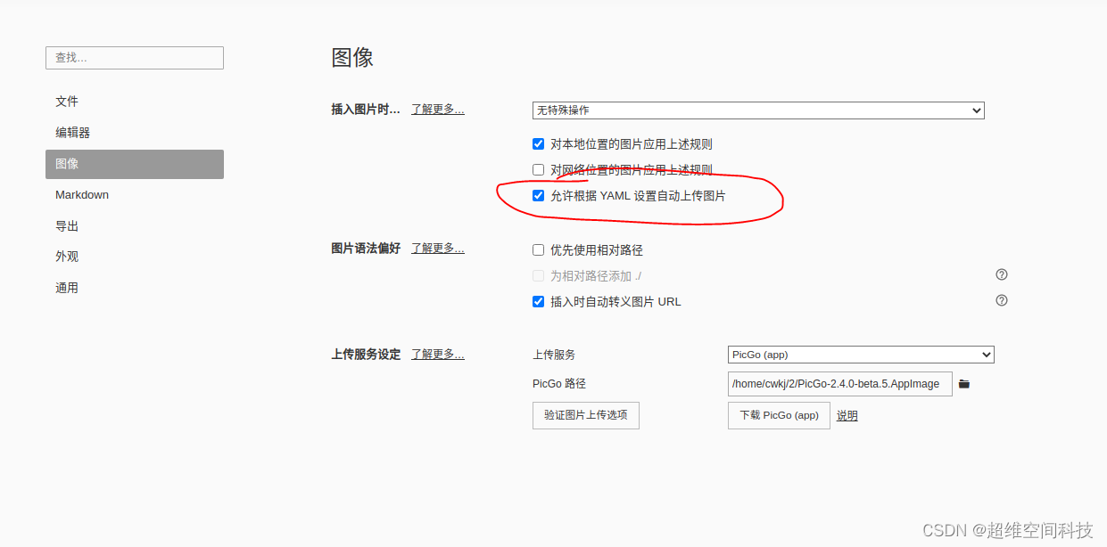The image size is (1107, 547).
Task: Click the 下载 PicGo (app) button
Action: tap(778, 415)
